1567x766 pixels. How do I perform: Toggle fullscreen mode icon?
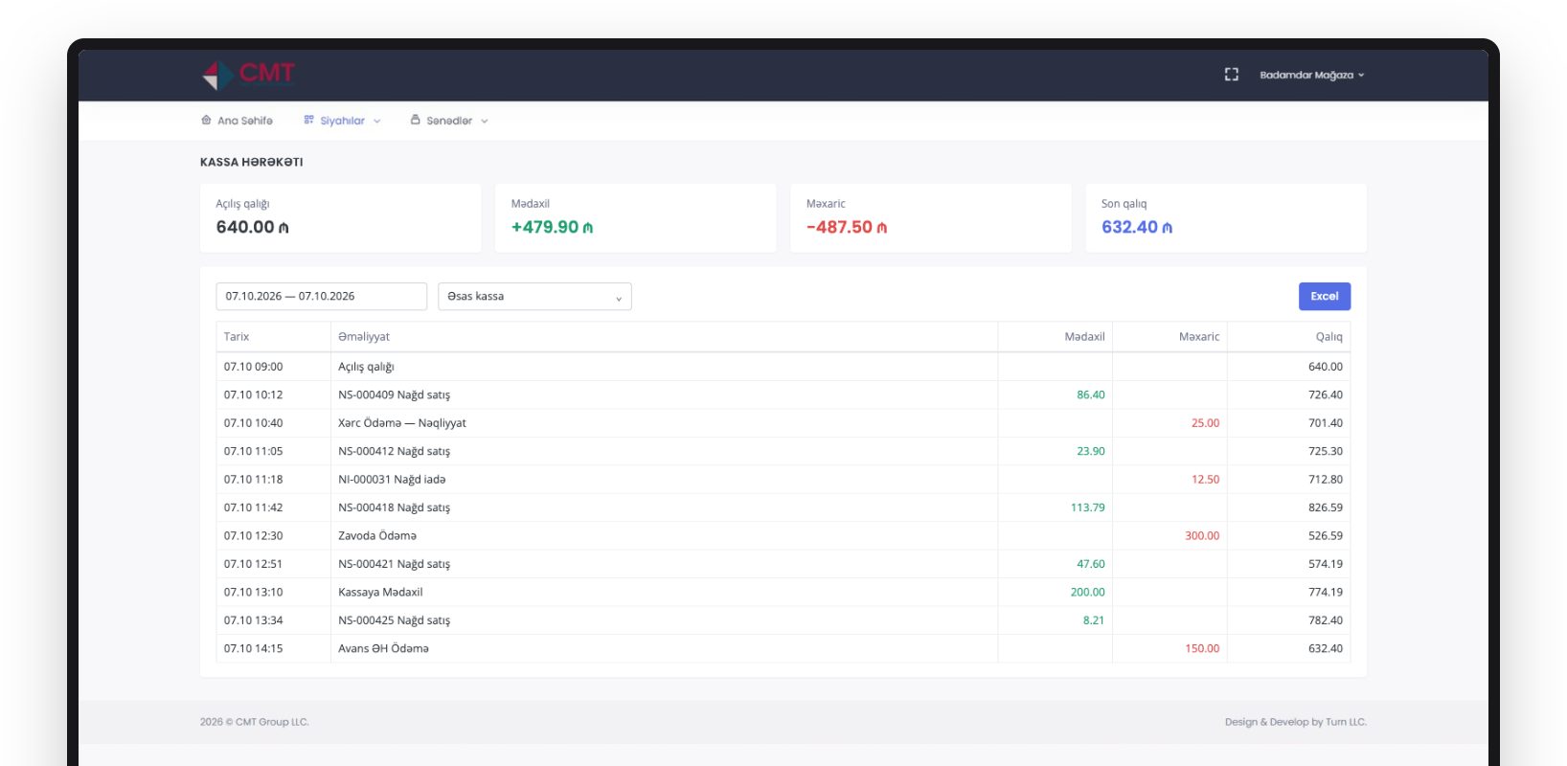[1232, 75]
